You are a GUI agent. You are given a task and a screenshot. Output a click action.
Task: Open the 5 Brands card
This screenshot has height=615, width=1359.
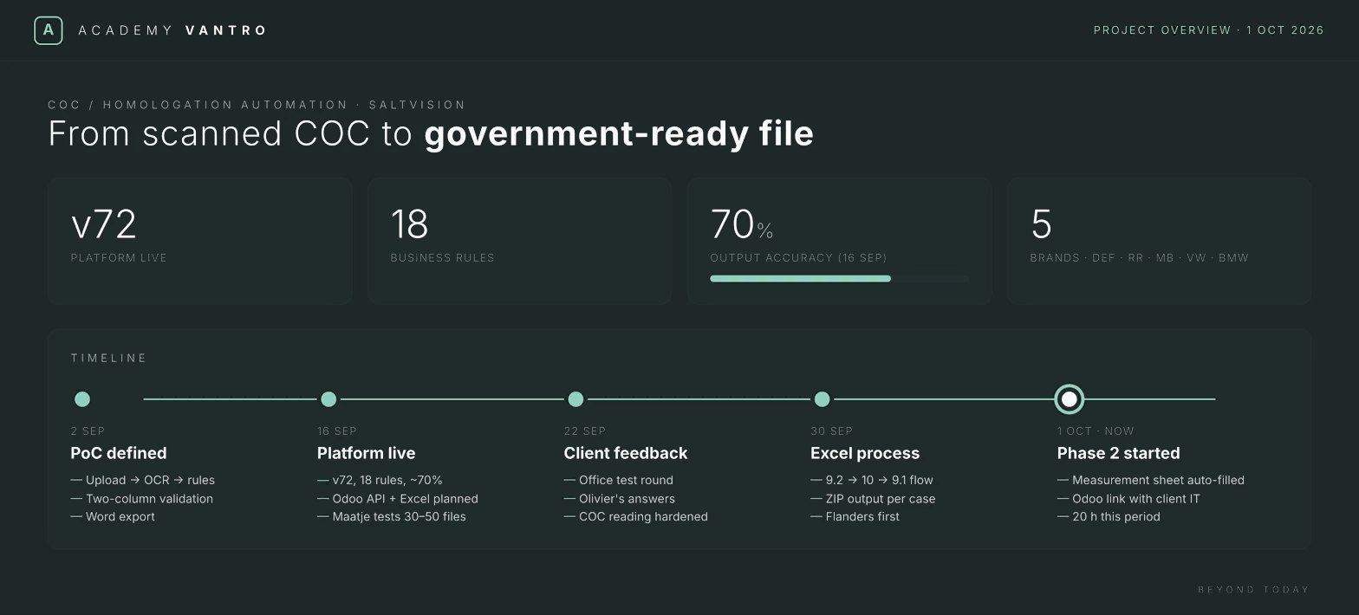1159,241
